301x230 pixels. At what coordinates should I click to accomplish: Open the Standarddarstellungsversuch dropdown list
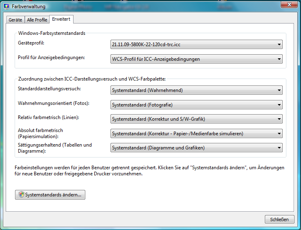point(197,90)
